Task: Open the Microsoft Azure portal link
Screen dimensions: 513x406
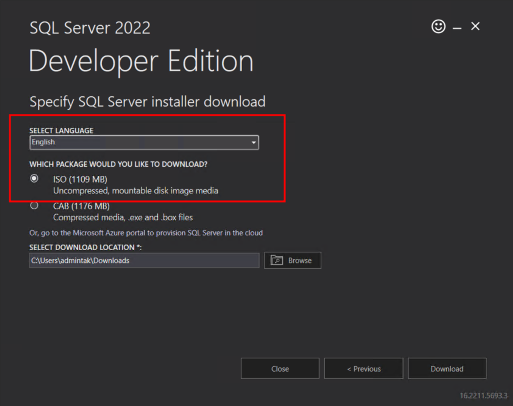Action: coord(146,233)
